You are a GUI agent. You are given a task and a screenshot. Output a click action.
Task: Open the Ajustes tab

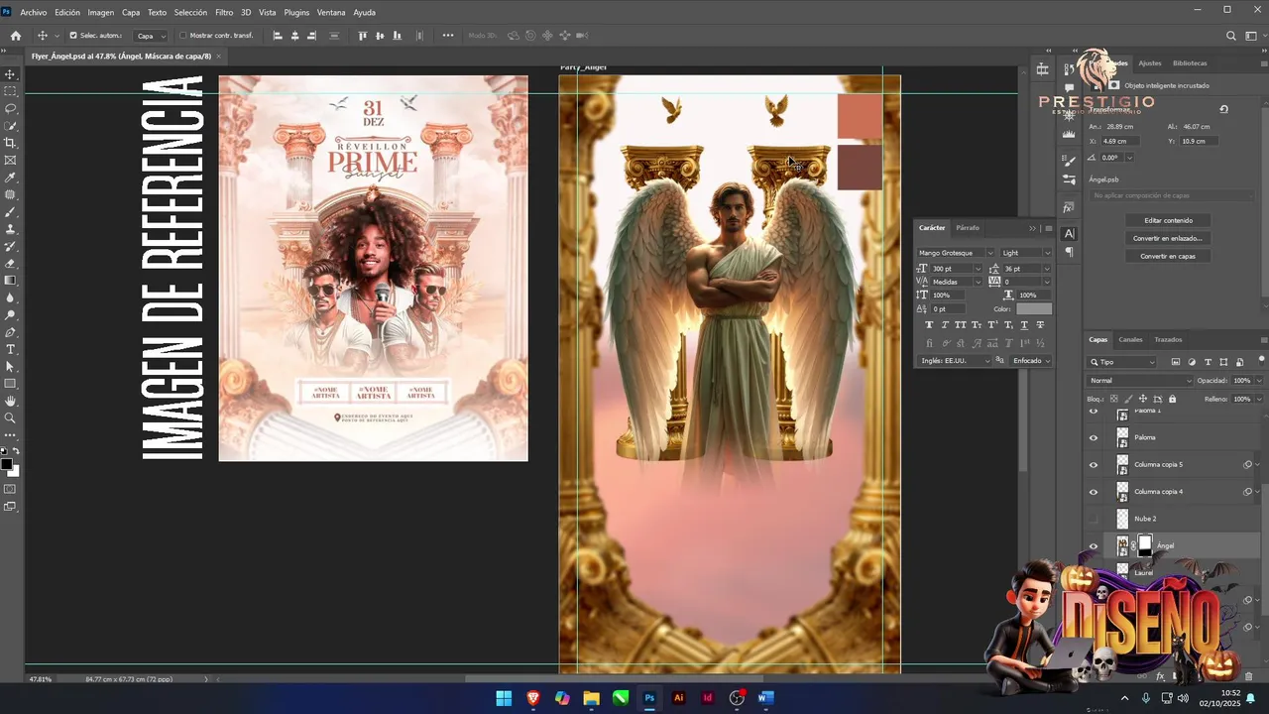1150,63
